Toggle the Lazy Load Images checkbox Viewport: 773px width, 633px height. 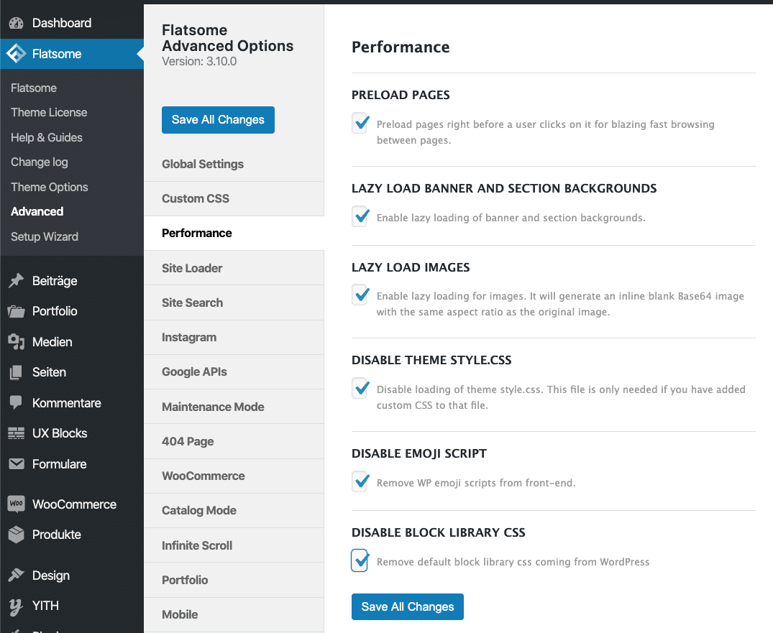point(360,295)
